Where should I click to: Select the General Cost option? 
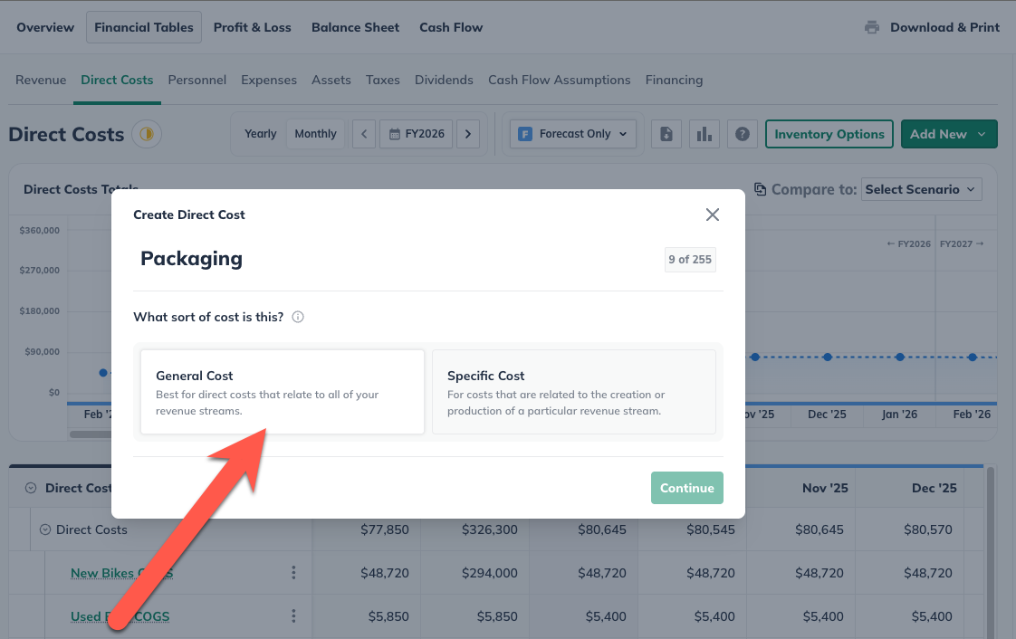click(x=282, y=392)
